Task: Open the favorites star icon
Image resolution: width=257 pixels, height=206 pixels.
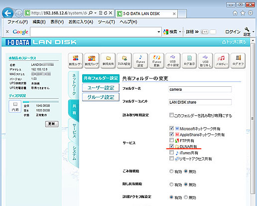Action: (243, 13)
